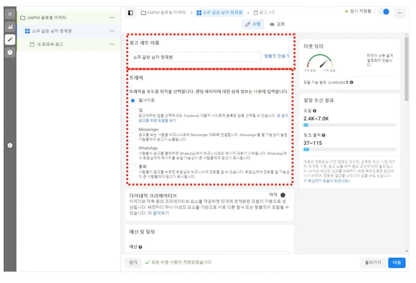Click the 광고 세트 이름 input field
Image resolution: width=416 pixels, height=283 pixels.
tap(195, 57)
